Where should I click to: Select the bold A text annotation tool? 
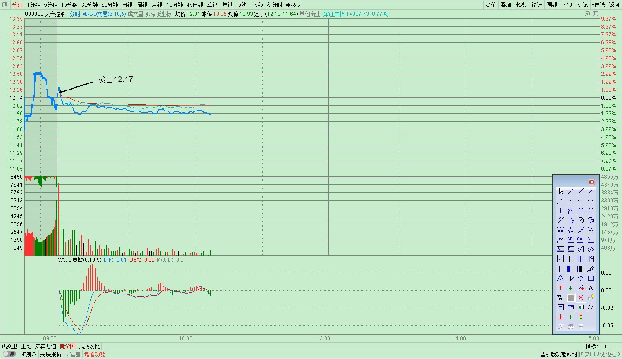pos(591,288)
